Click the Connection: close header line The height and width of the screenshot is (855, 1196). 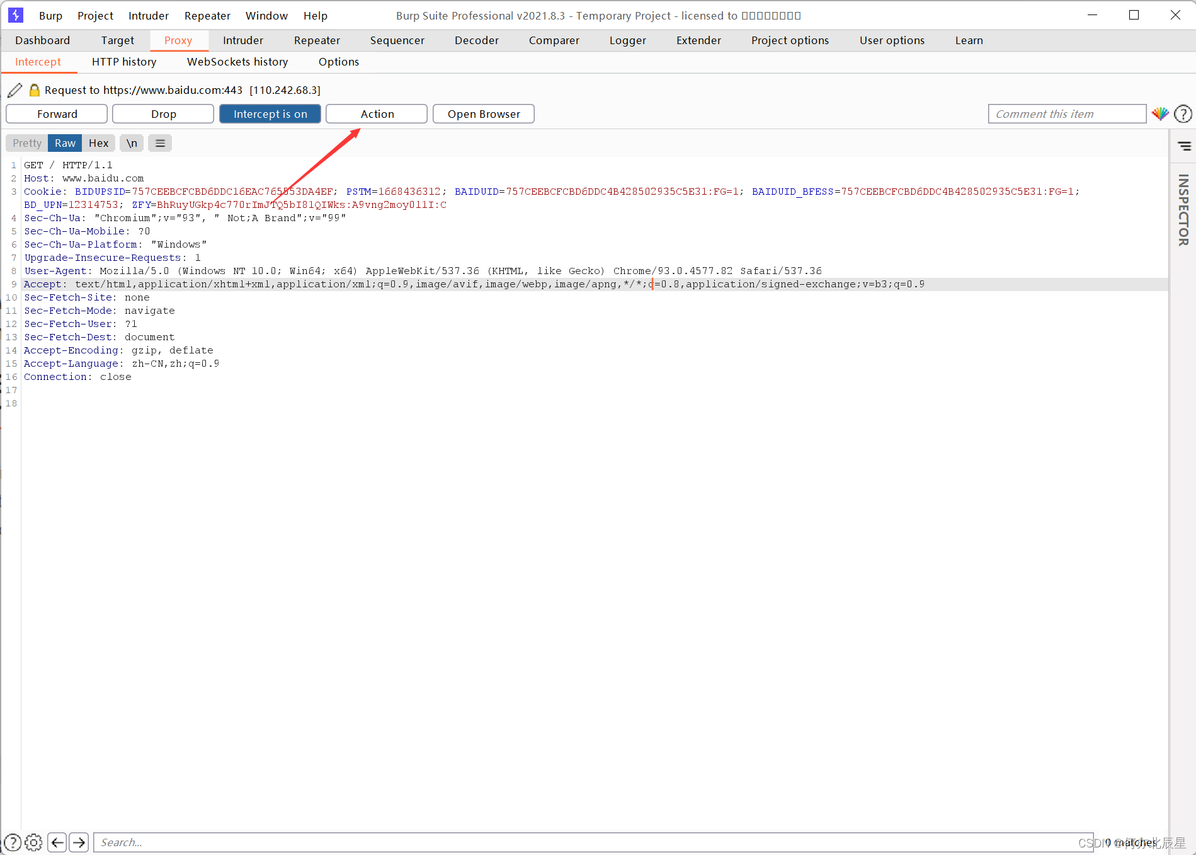coord(77,377)
